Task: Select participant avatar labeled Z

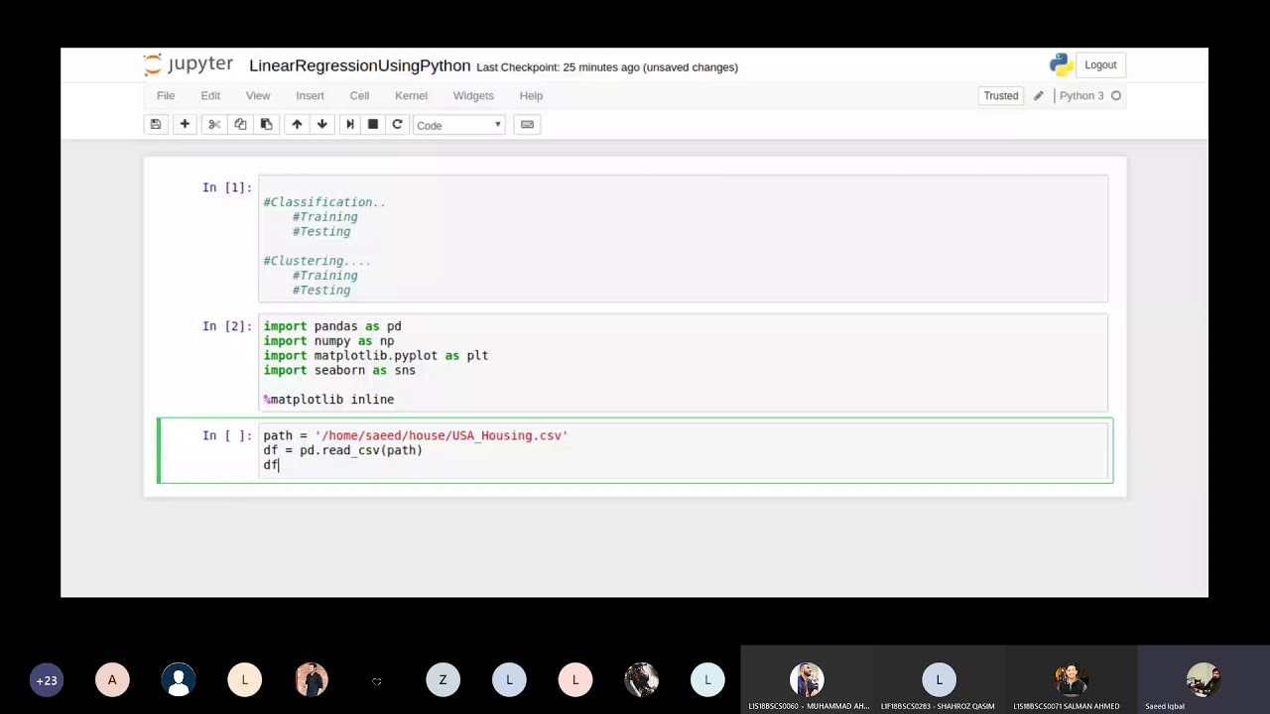Action: [x=443, y=680]
